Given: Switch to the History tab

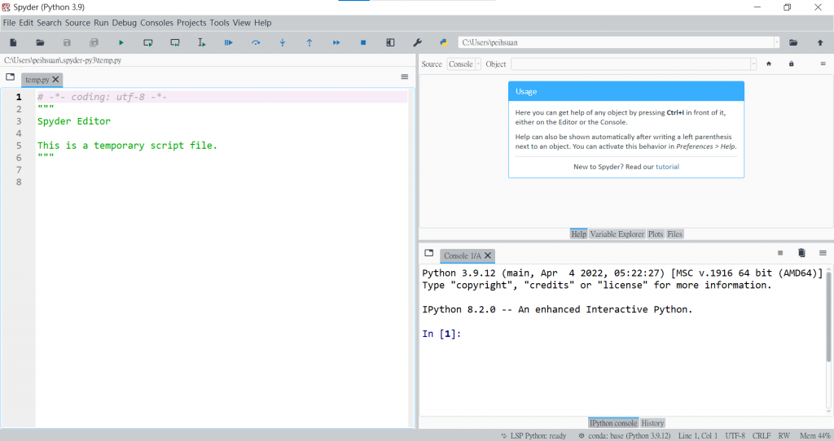Looking at the screenshot, I should (x=652, y=423).
